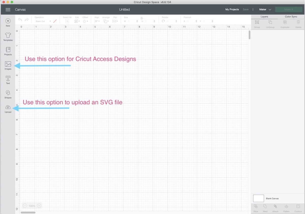Select the Text tool

tap(8, 80)
